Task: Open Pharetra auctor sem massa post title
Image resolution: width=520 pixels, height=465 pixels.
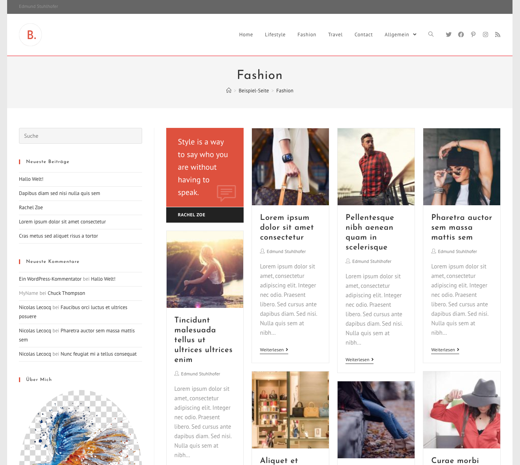Action: point(462,227)
